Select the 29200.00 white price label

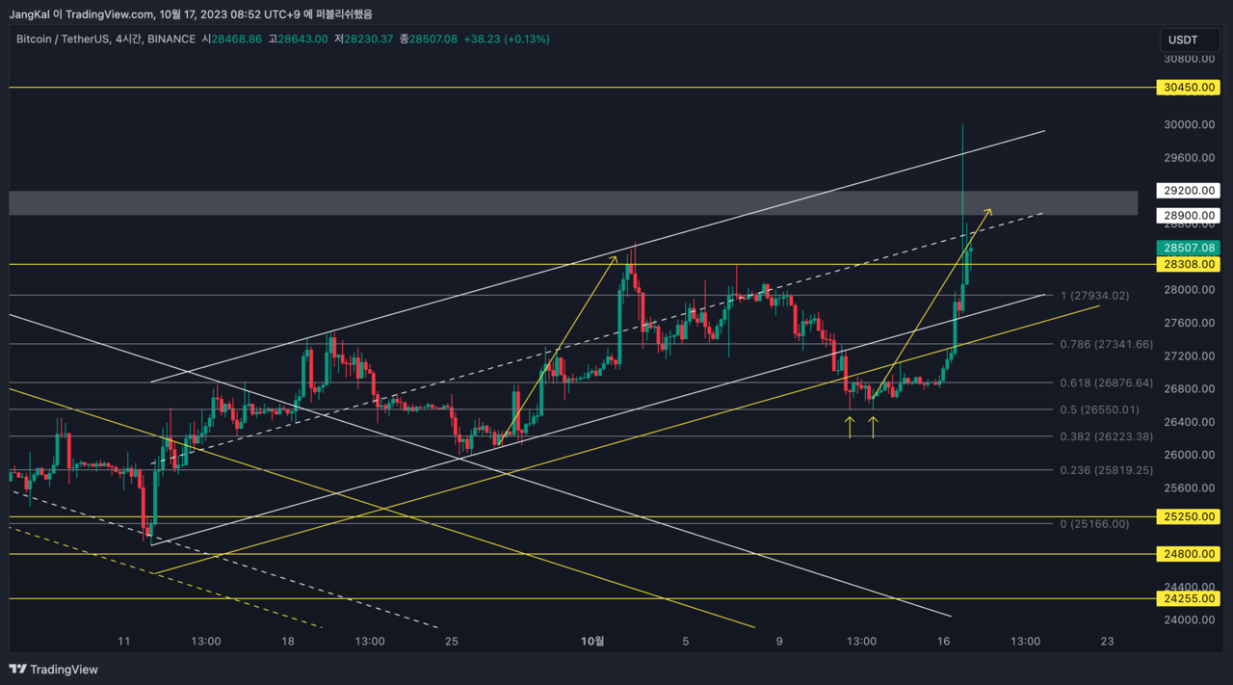1192,191
